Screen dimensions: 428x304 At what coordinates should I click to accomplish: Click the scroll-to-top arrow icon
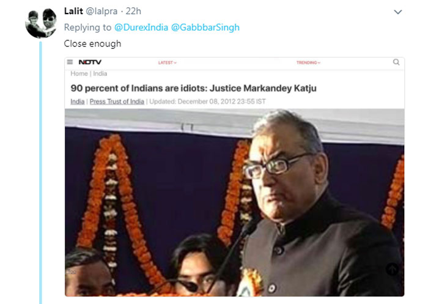(393, 269)
